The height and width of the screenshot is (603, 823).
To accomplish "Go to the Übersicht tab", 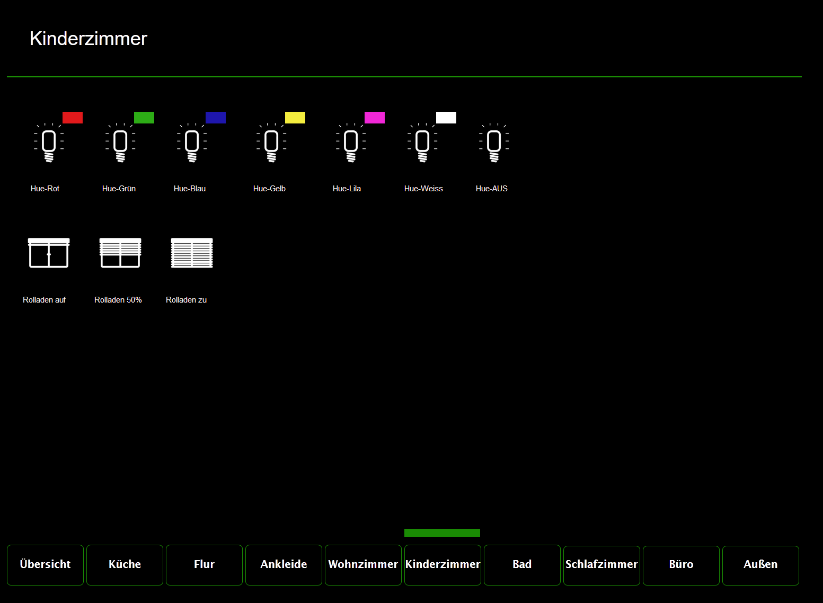I will pos(45,565).
